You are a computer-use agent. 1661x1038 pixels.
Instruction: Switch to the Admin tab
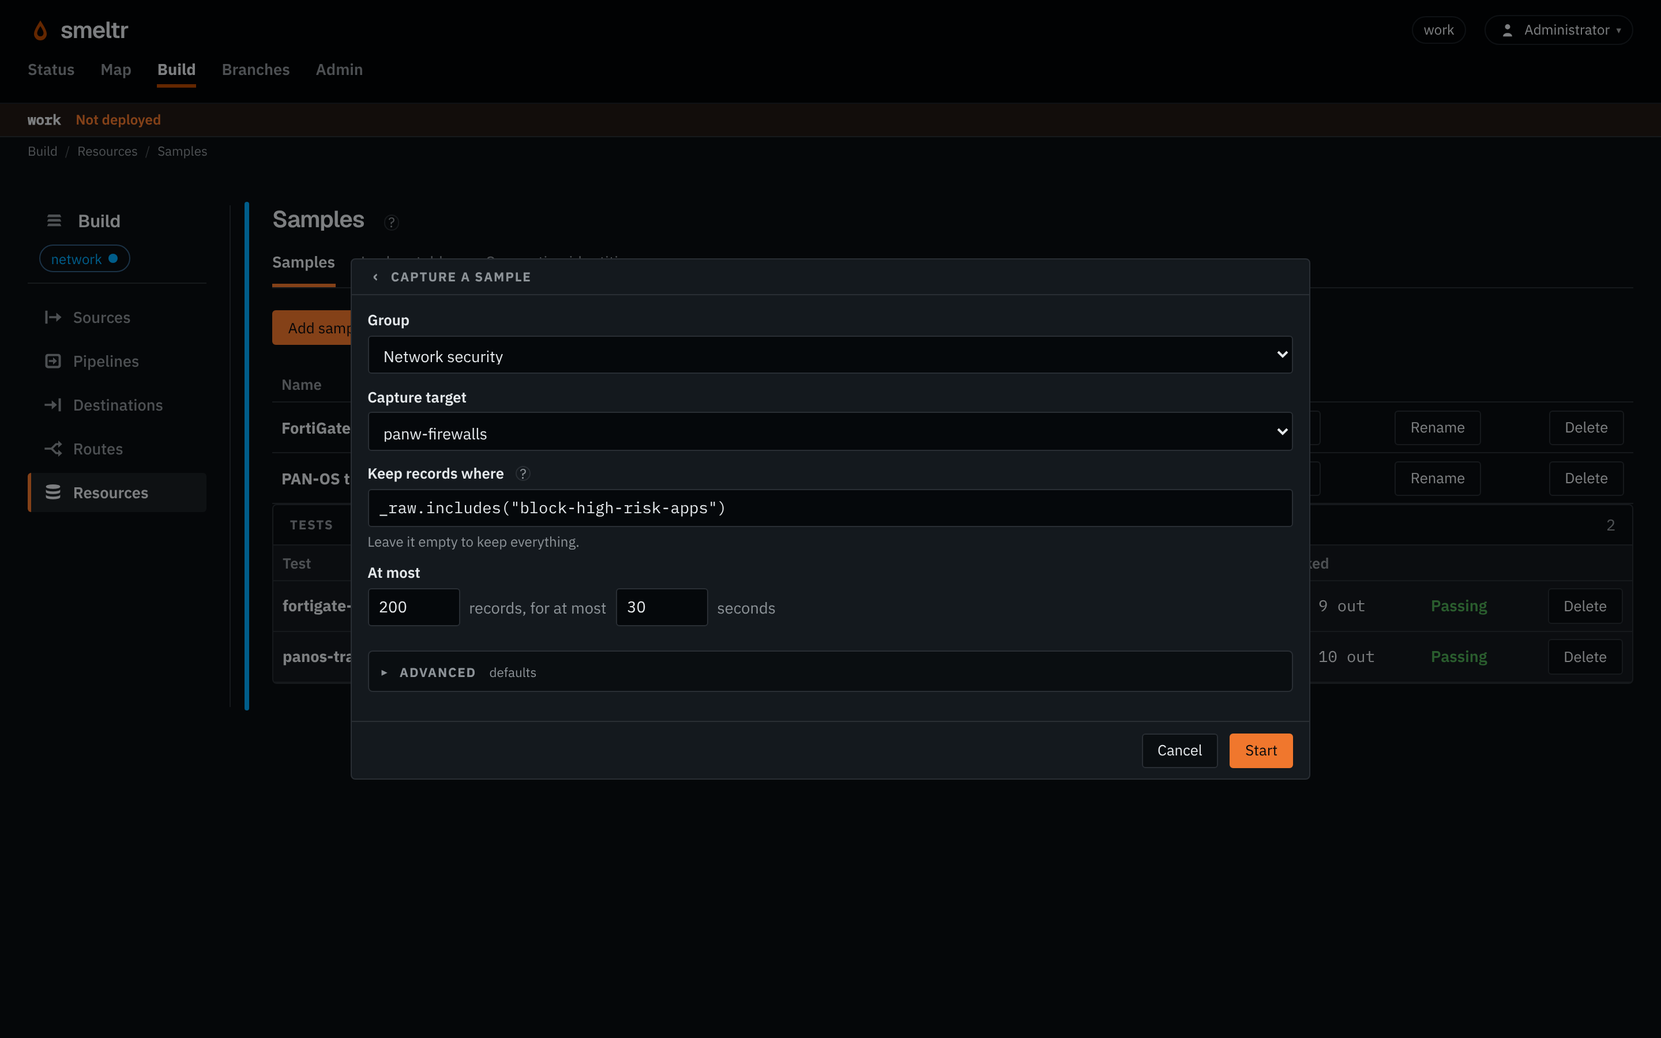pyautogui.click(x=339, y=70)
